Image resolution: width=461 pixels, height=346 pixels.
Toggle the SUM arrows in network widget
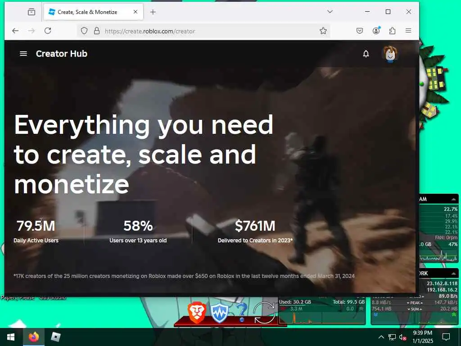(415, 309)
